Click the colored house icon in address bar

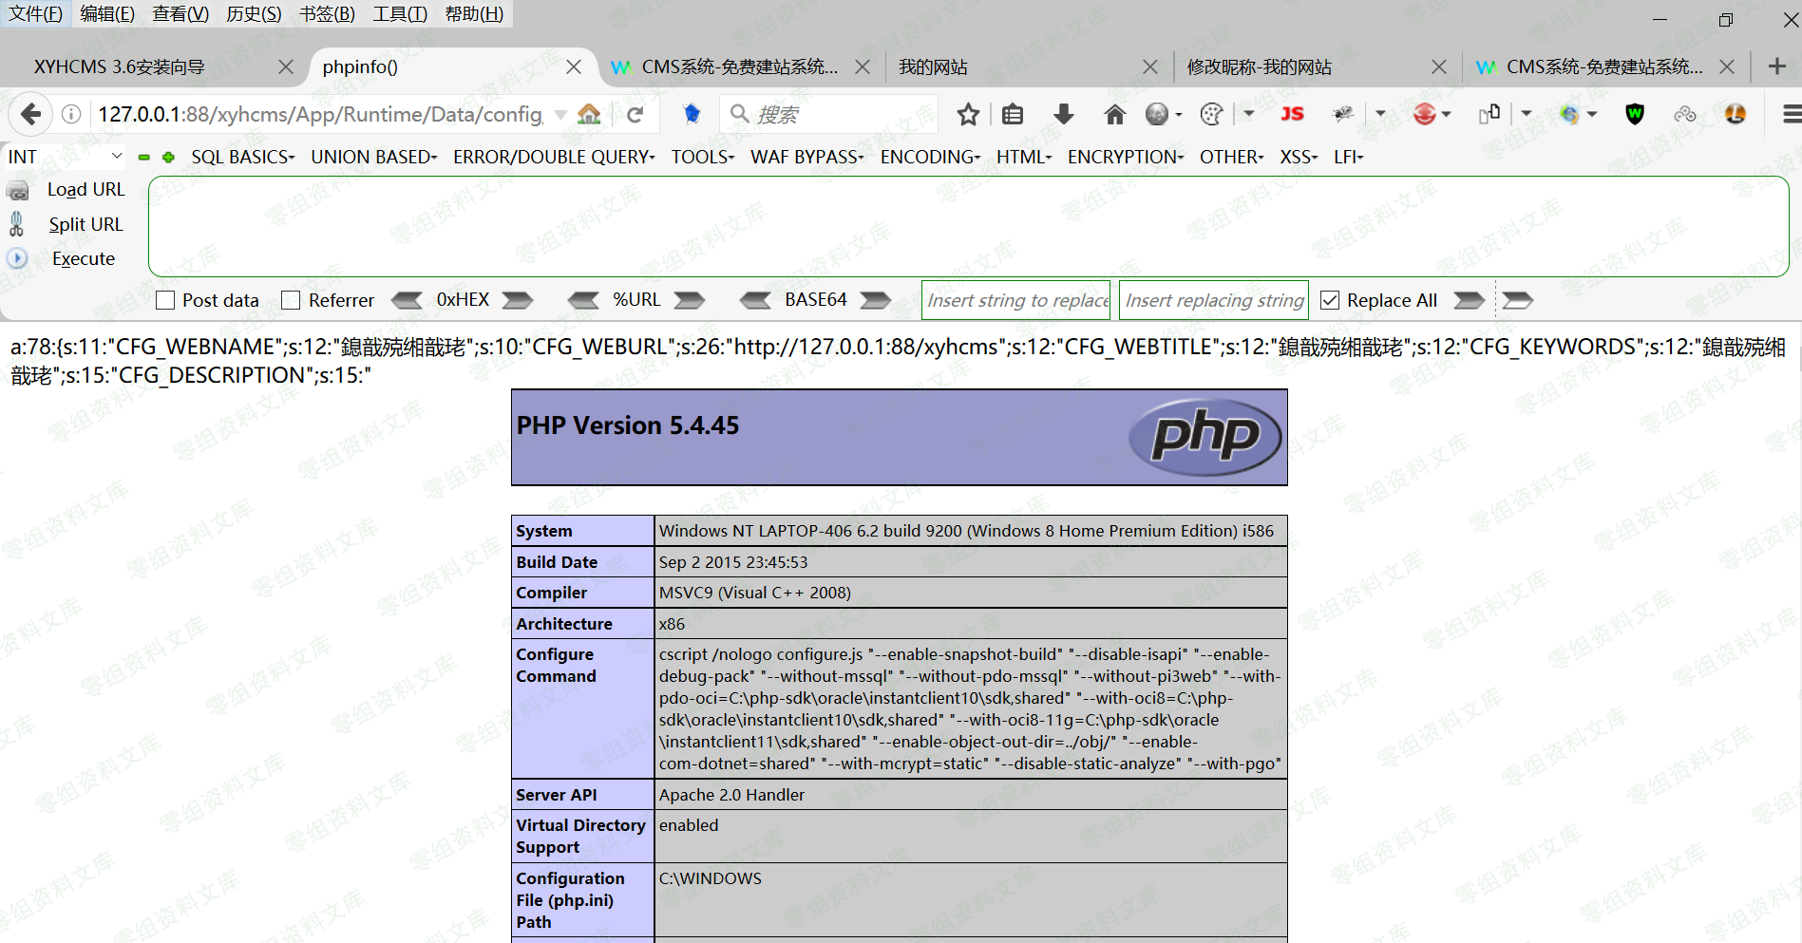coord(589,115)
